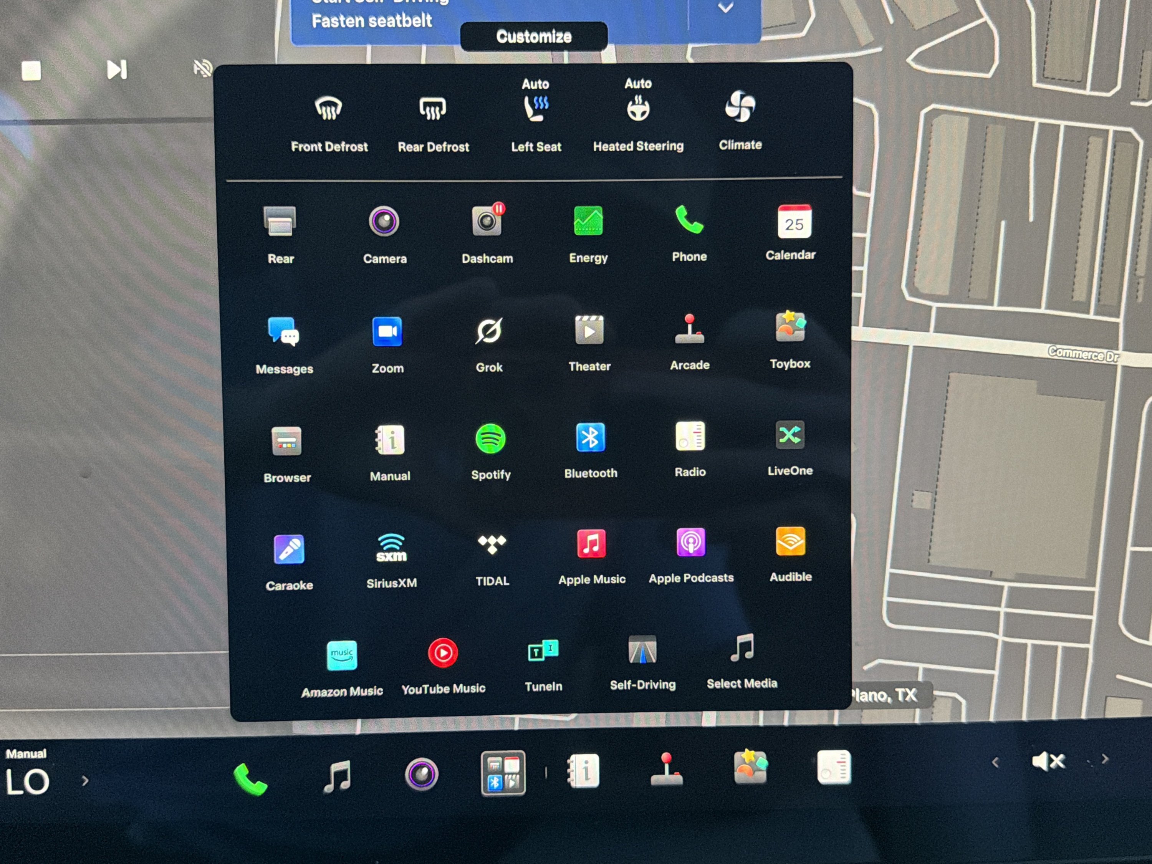Open Toybox in the app grid
The image size is (1152, 864).
coord(790,326)
